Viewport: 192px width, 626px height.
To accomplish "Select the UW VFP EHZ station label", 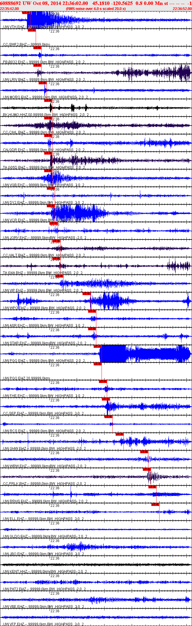I will tap(44, 624).
